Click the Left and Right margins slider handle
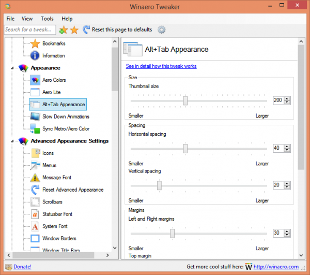Image resolution: width=310 pixels, height=275 pixels. click(172, 234)
